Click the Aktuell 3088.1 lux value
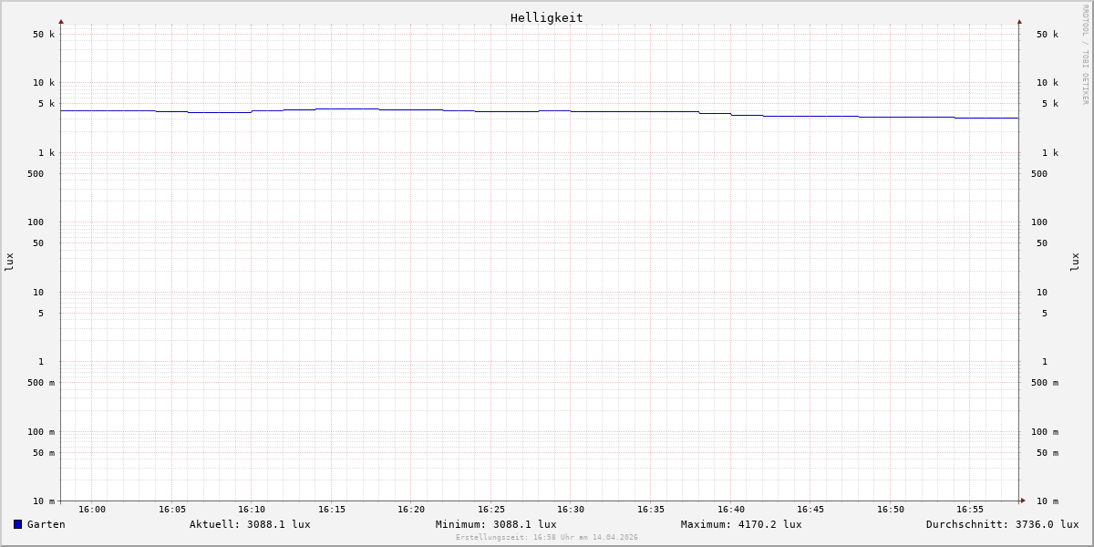Image resolution: width=1094 pixels, height=547 pixels. coord(250,524)
